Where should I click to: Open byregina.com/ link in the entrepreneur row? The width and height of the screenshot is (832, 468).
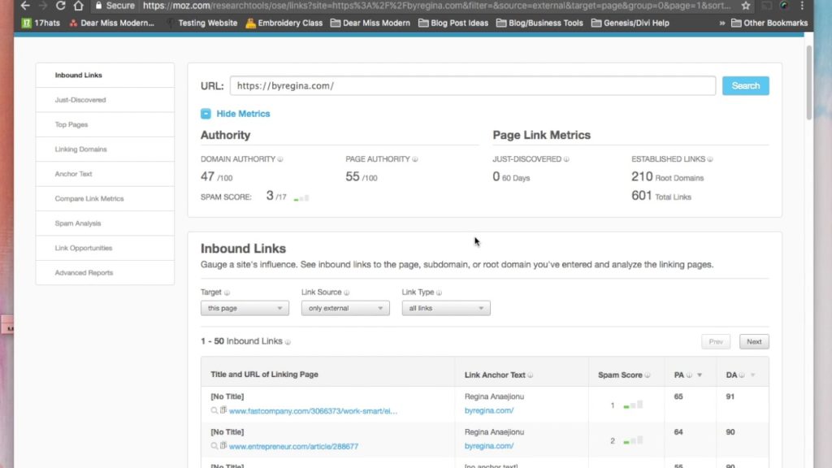488,446
